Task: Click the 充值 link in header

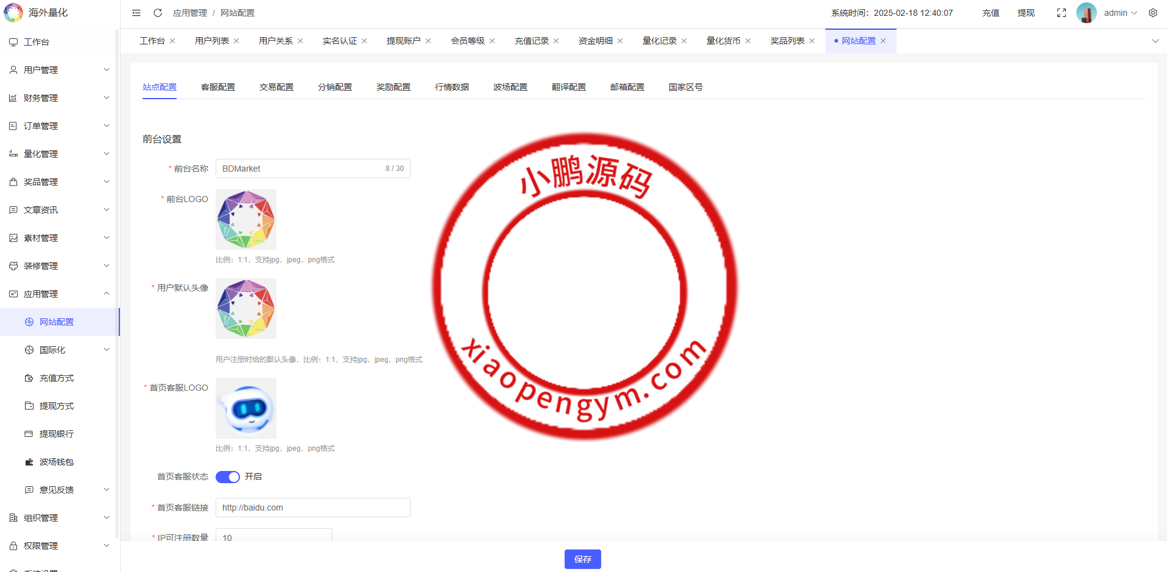Action: point(990,13)
